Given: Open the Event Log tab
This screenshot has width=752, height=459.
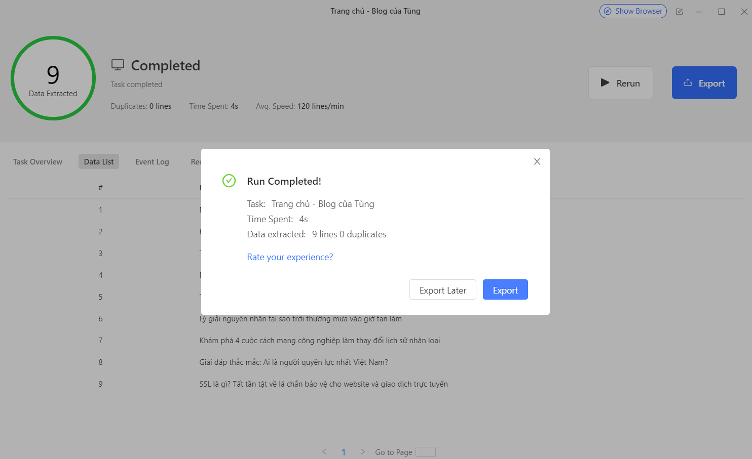Looking at the screenshot, I should [x=152, y=162].
